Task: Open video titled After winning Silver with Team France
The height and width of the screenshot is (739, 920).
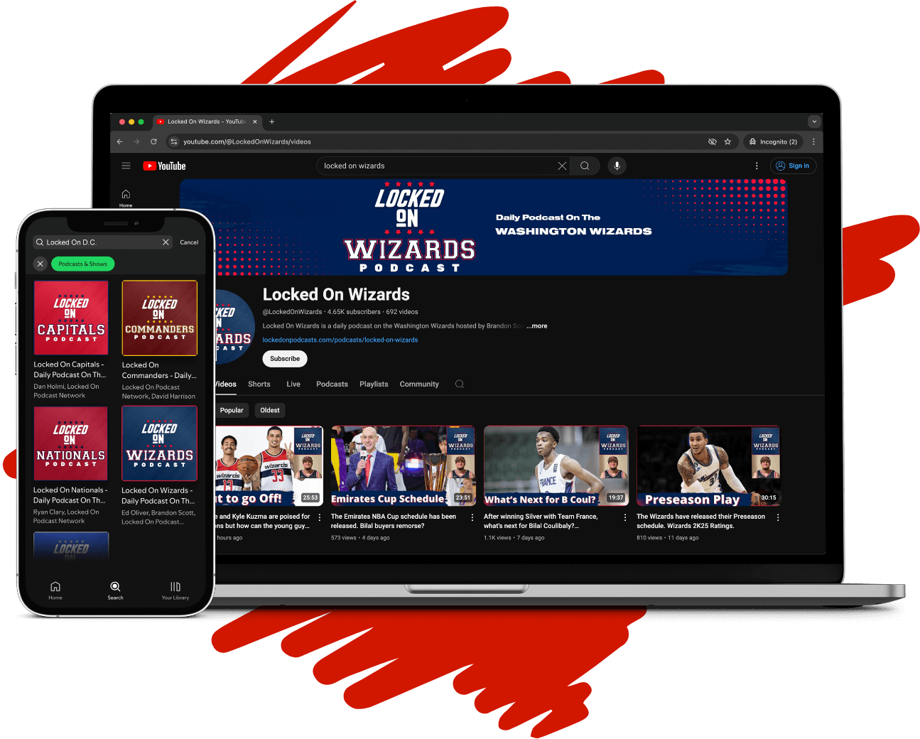Action: (541, 521)
